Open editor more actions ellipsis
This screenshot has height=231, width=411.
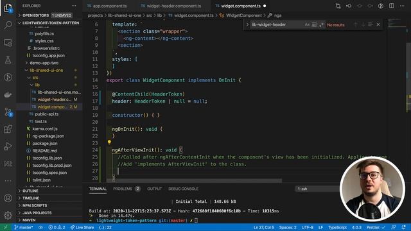click(402, 6)
